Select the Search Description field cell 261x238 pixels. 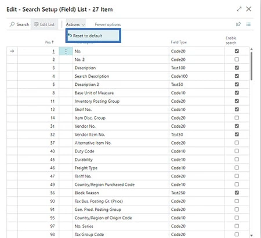pos(121,76)
